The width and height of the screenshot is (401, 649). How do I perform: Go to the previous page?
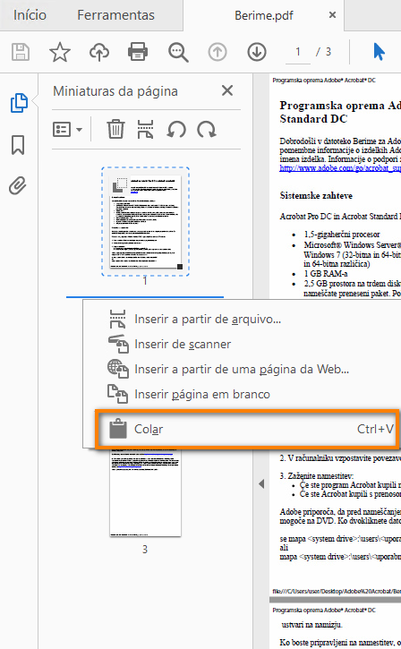tap(218, 52)
